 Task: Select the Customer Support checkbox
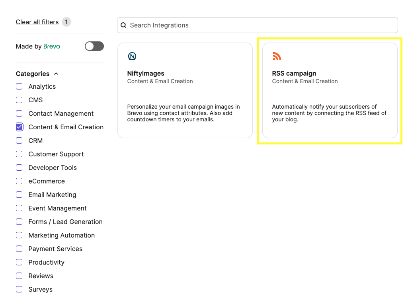pyautogui.click(x=19, y=154)
